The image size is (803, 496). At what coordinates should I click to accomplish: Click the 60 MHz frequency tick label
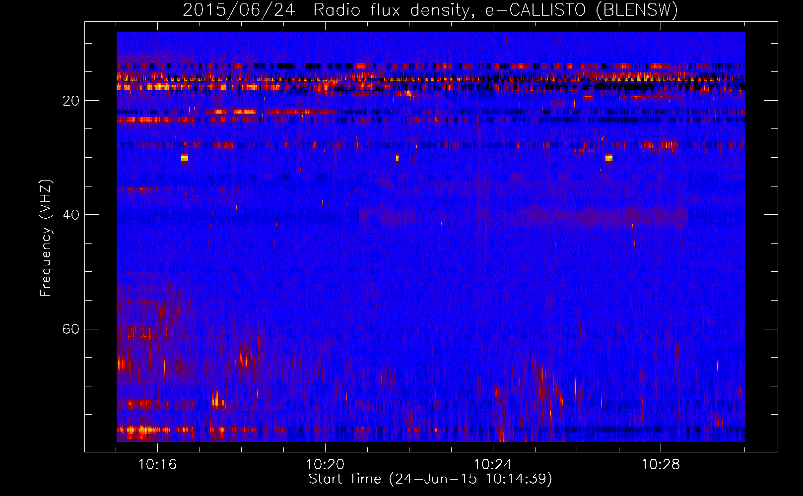(70, 329)
